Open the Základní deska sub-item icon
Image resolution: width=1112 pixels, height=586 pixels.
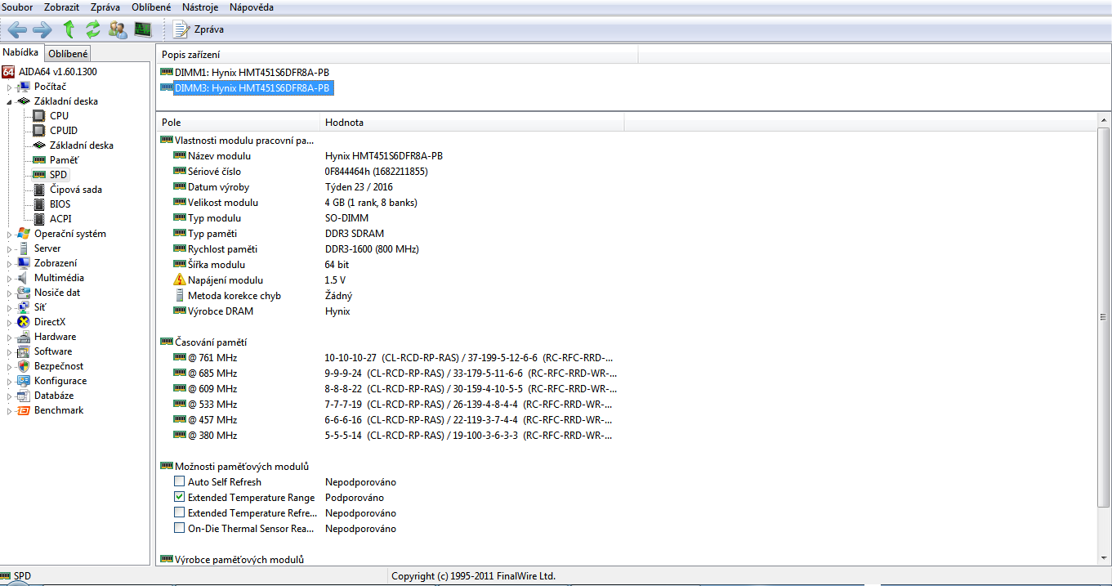coord(38,145)
